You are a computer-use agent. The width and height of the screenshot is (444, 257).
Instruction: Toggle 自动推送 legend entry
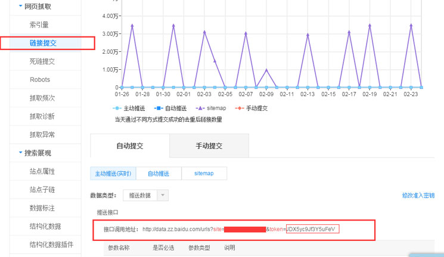coord(170,109)
